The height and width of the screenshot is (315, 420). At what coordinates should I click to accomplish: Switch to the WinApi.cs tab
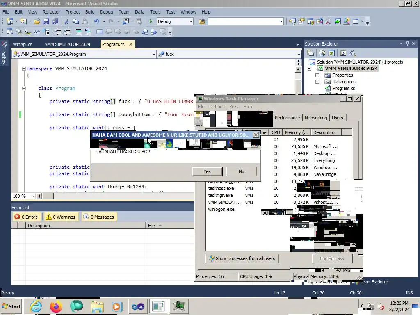coord(23,44)
